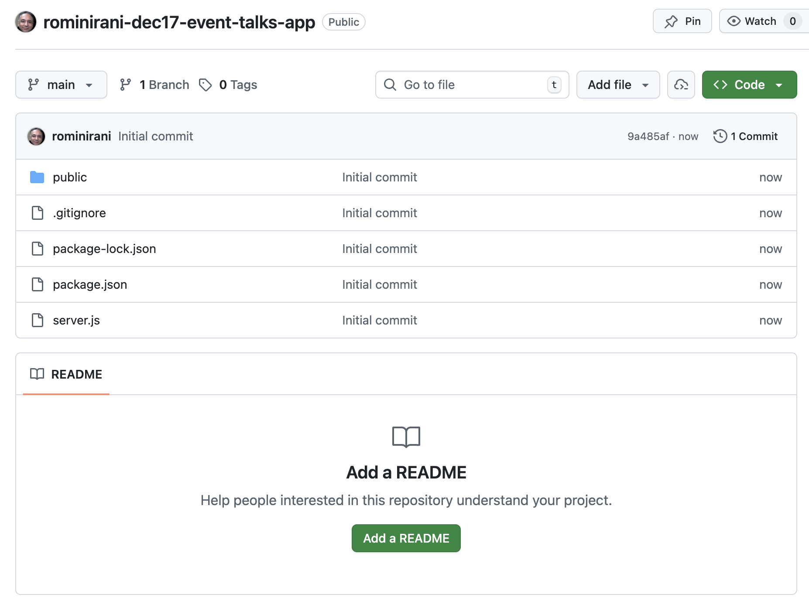This screenshot has width=809, height=615.
Task: Expand the Add file dropdown
Action: point(618,85)
